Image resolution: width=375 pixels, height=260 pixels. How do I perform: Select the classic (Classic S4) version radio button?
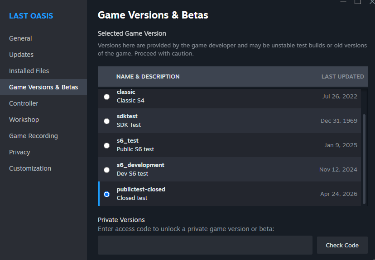[x=106, y=97]
